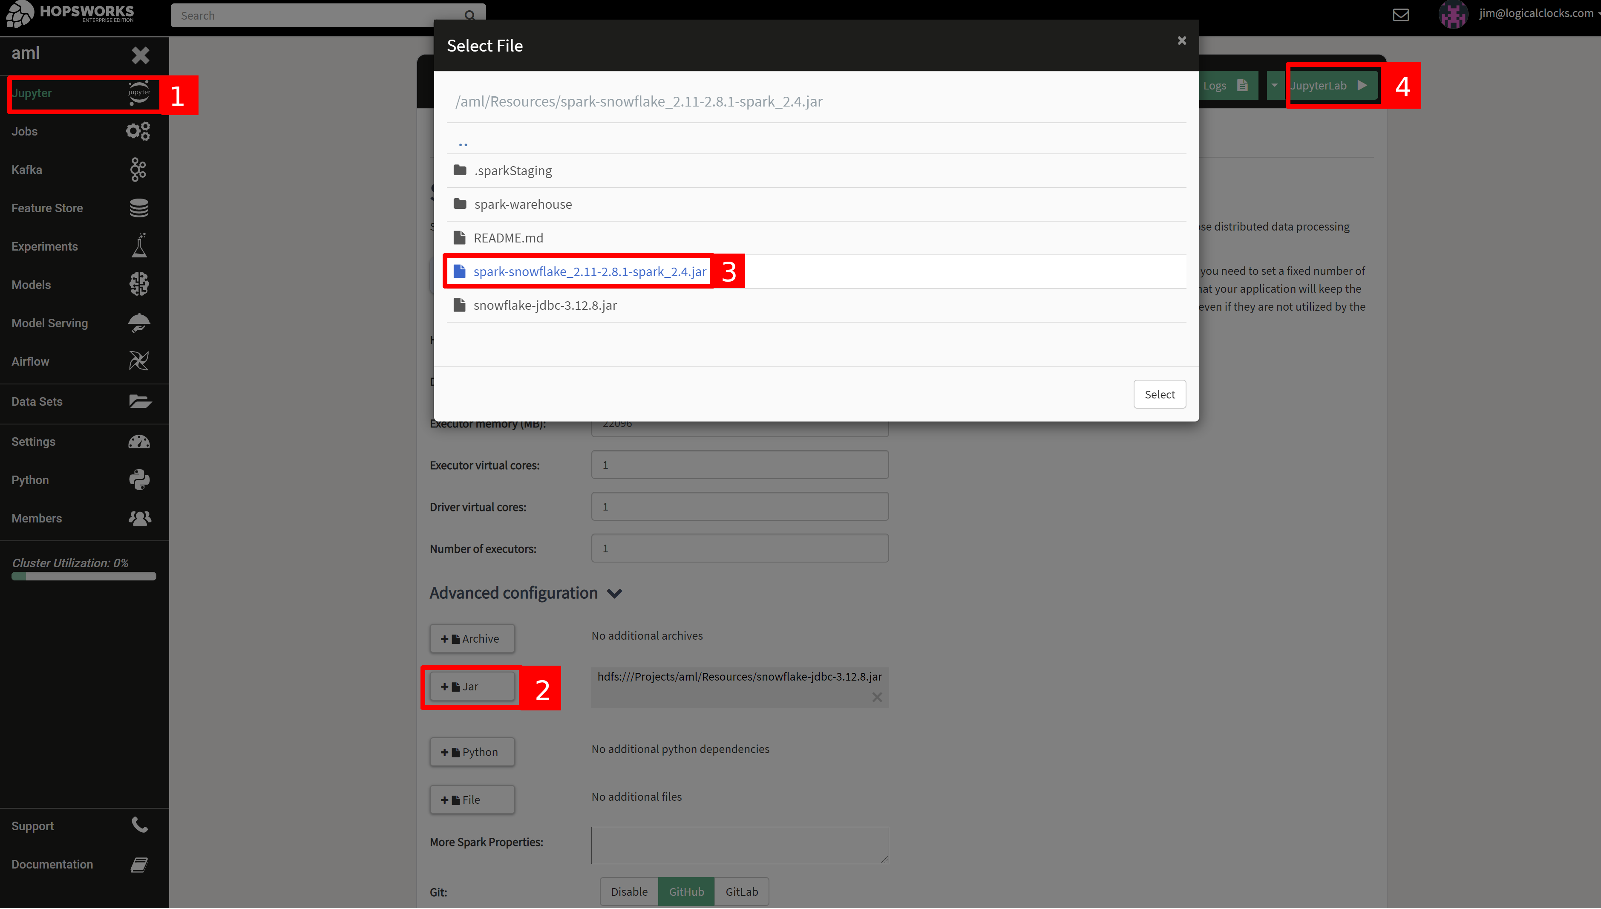Disable Git integration
The width and height of the screenshot is (1601, 909).
[x=629, y=892]
